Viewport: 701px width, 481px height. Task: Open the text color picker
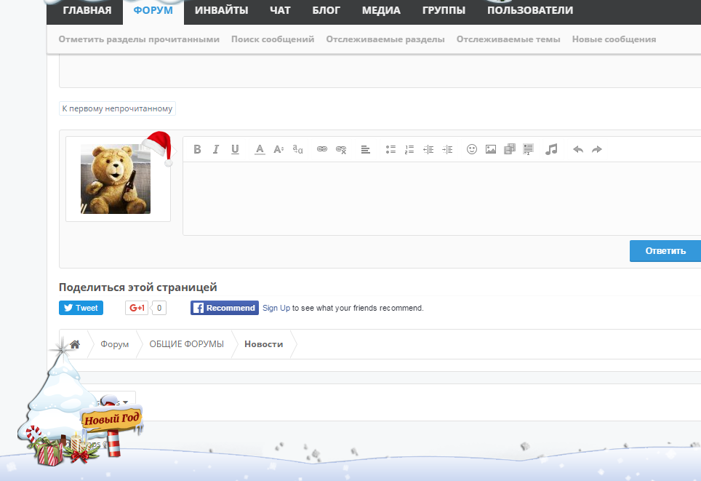tap(260, 149)
